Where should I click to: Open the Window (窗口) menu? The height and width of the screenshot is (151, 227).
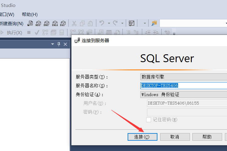coord(7,14)
